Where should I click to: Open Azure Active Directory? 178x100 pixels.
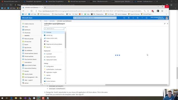[x=29, y=68]
